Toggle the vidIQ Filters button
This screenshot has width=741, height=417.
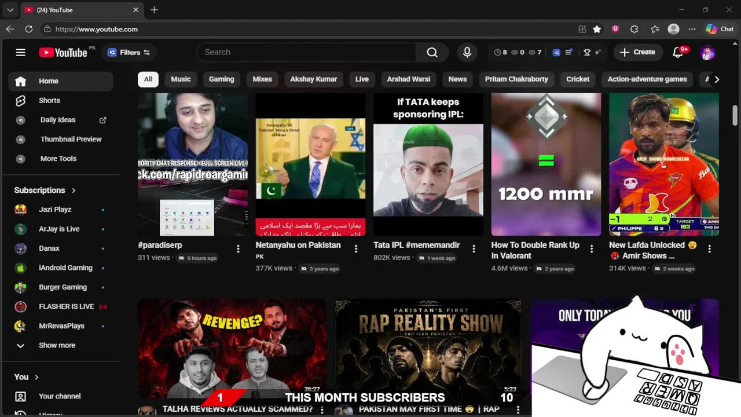(129, 52)
